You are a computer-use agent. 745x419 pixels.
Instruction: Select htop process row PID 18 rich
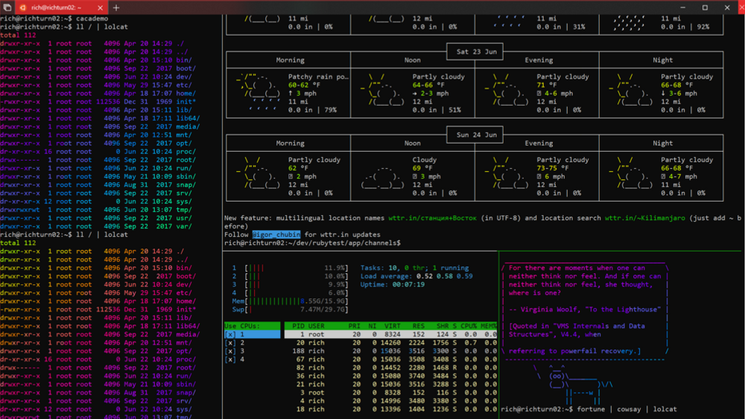[390, 409]
